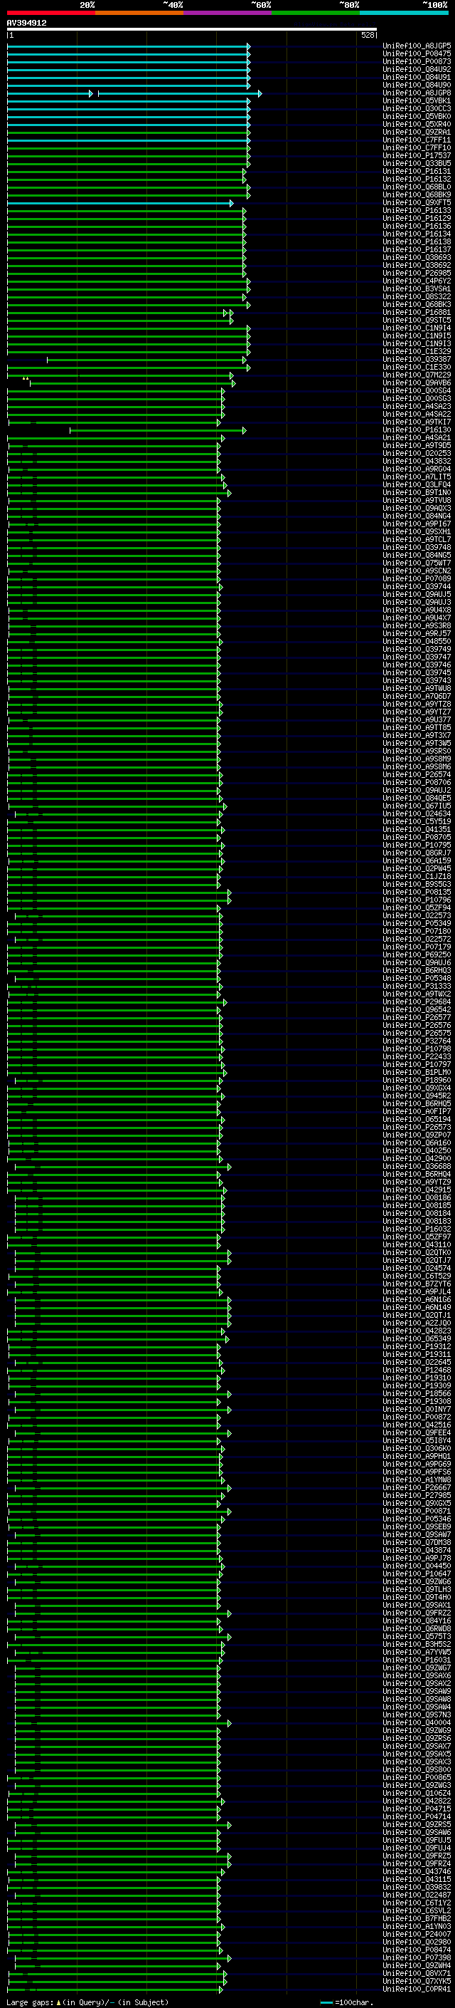Select hit UniRef100_Q5VBK1

coord(416,100)
